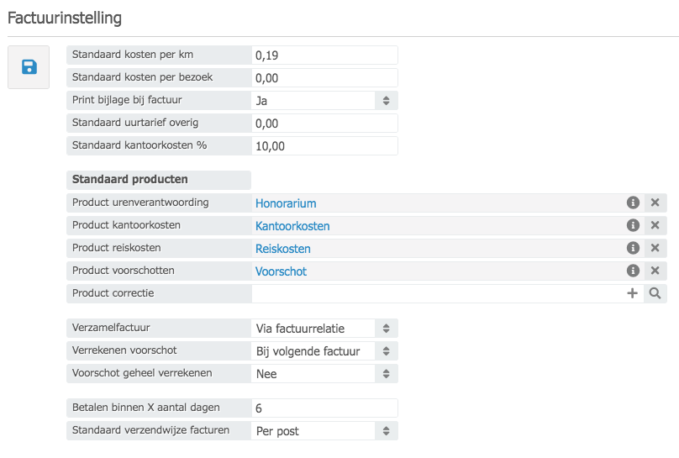
Task: Click the blue save disk icon
Action: click(x=29, y=67)
